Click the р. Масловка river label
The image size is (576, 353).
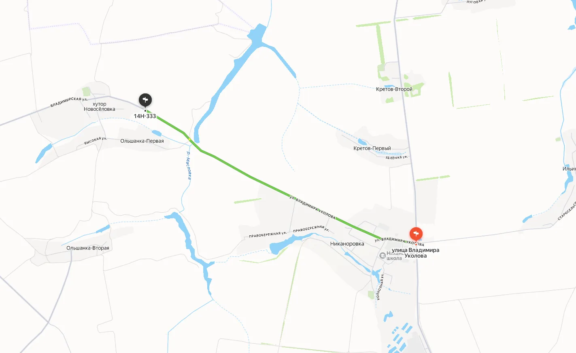(189, 165)
